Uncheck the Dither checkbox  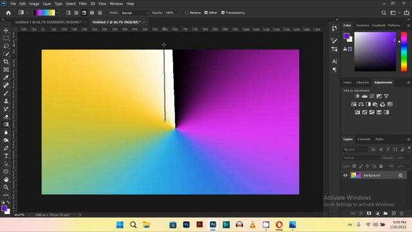point(206,13)
